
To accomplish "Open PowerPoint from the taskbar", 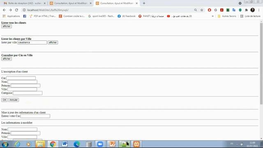I will click(x=112, y=144).
